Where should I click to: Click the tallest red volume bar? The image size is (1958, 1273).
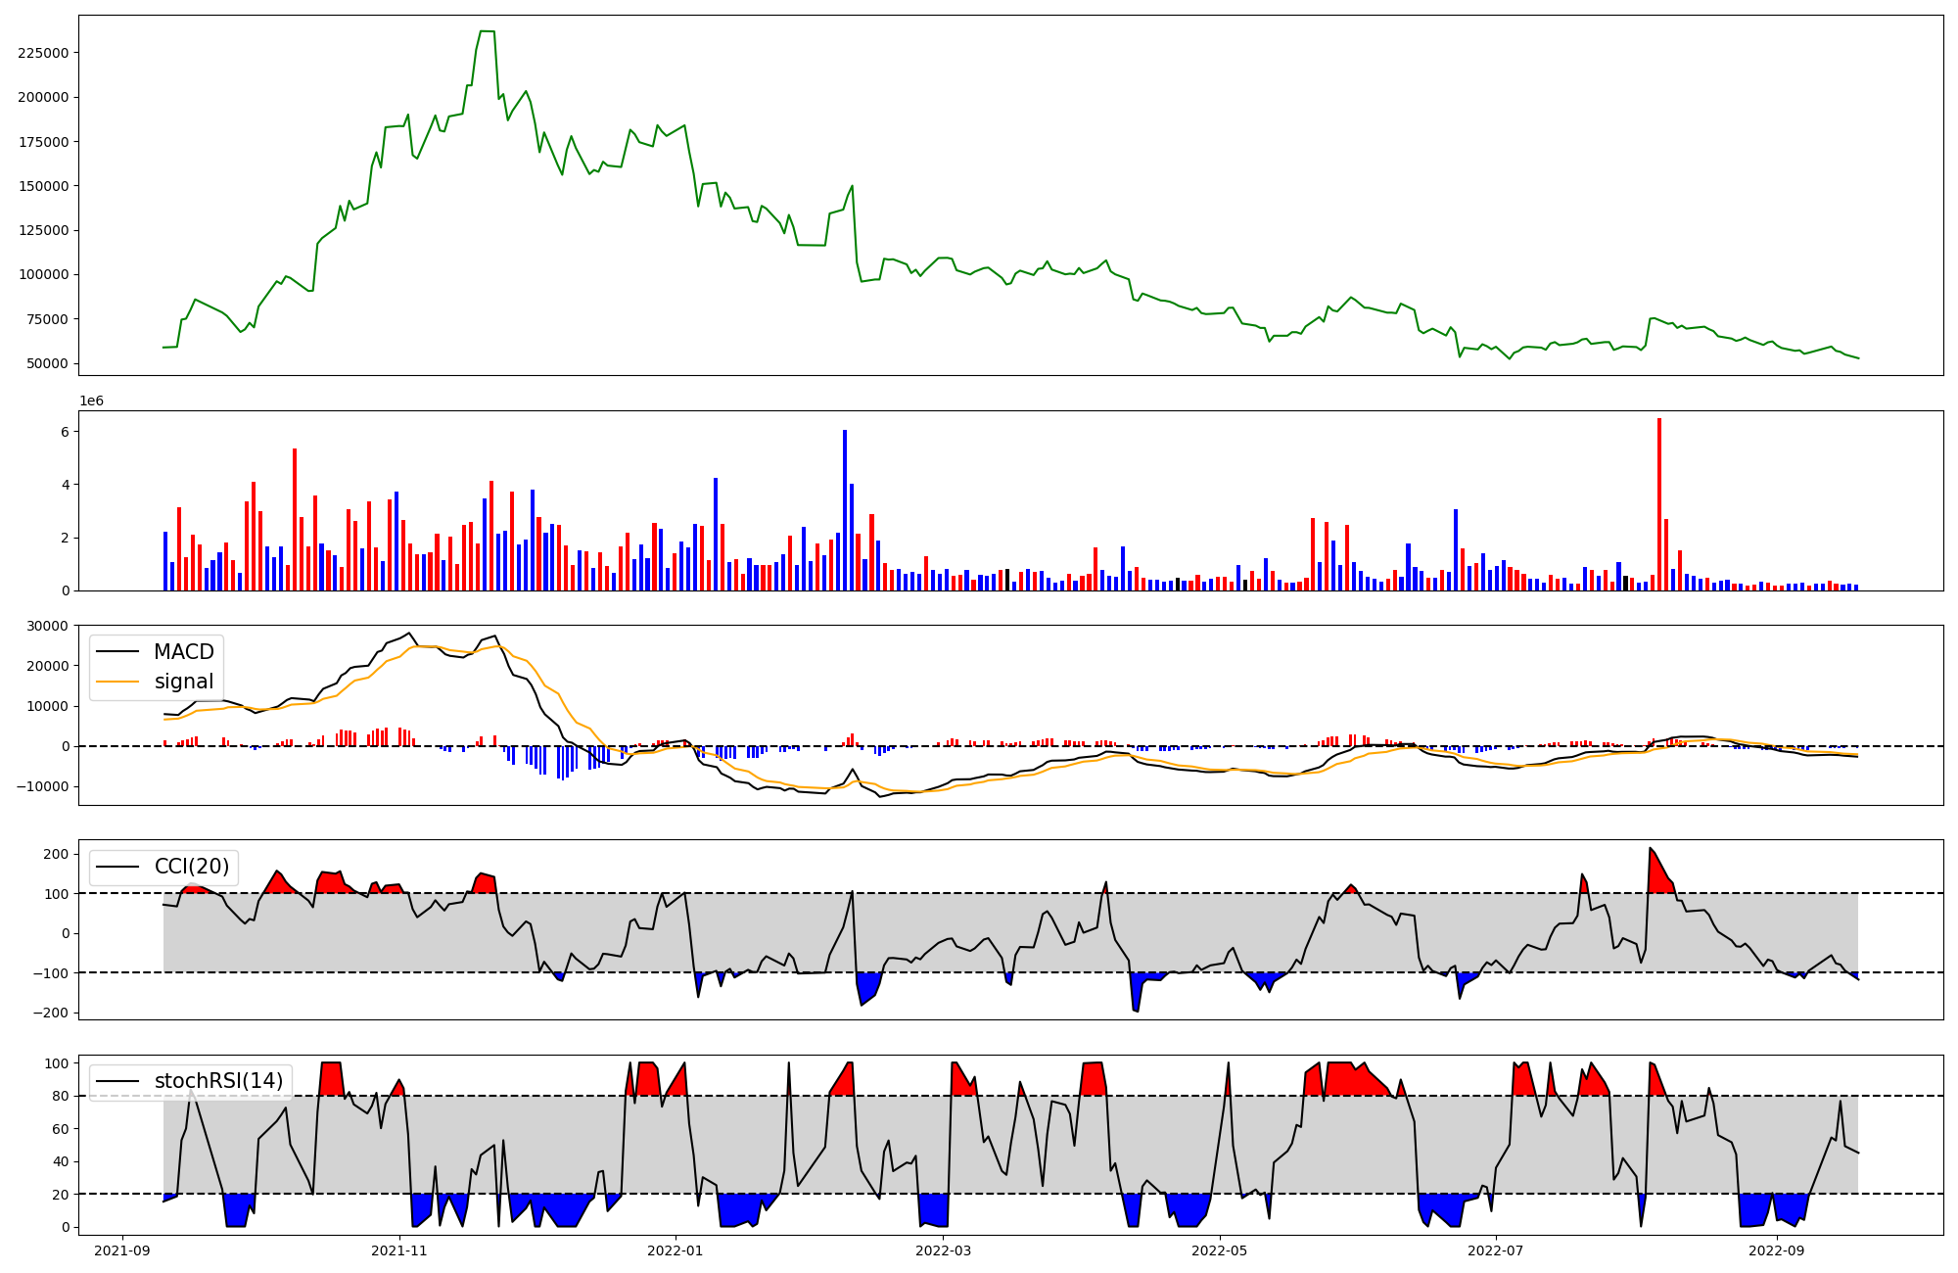coord(1659,504)
